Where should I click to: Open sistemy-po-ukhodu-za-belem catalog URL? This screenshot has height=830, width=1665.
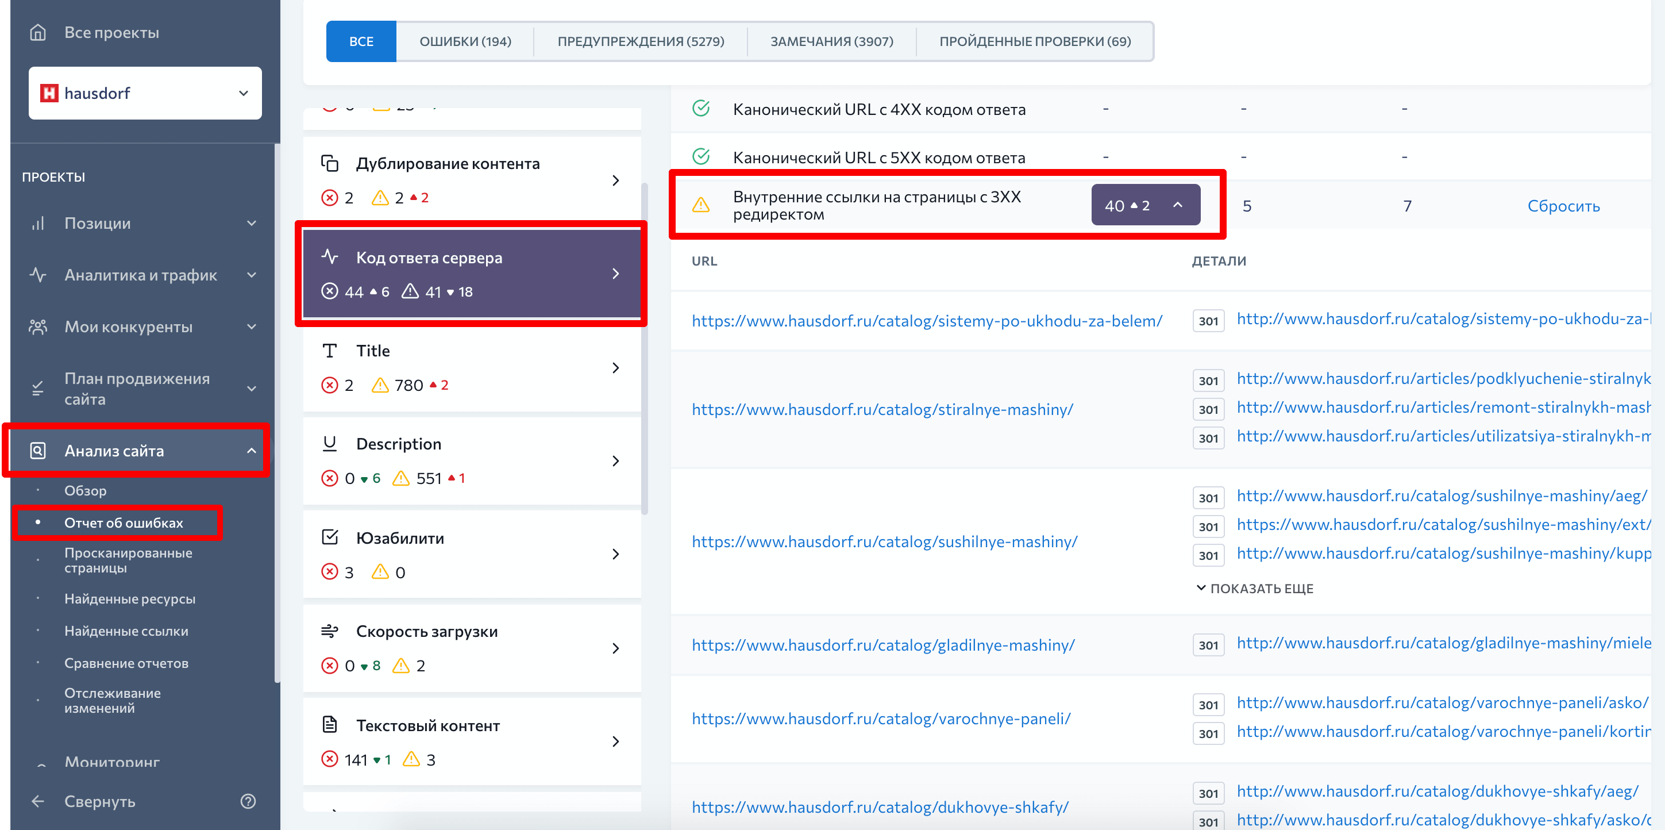pyautogui.click(x=927, y=321)
